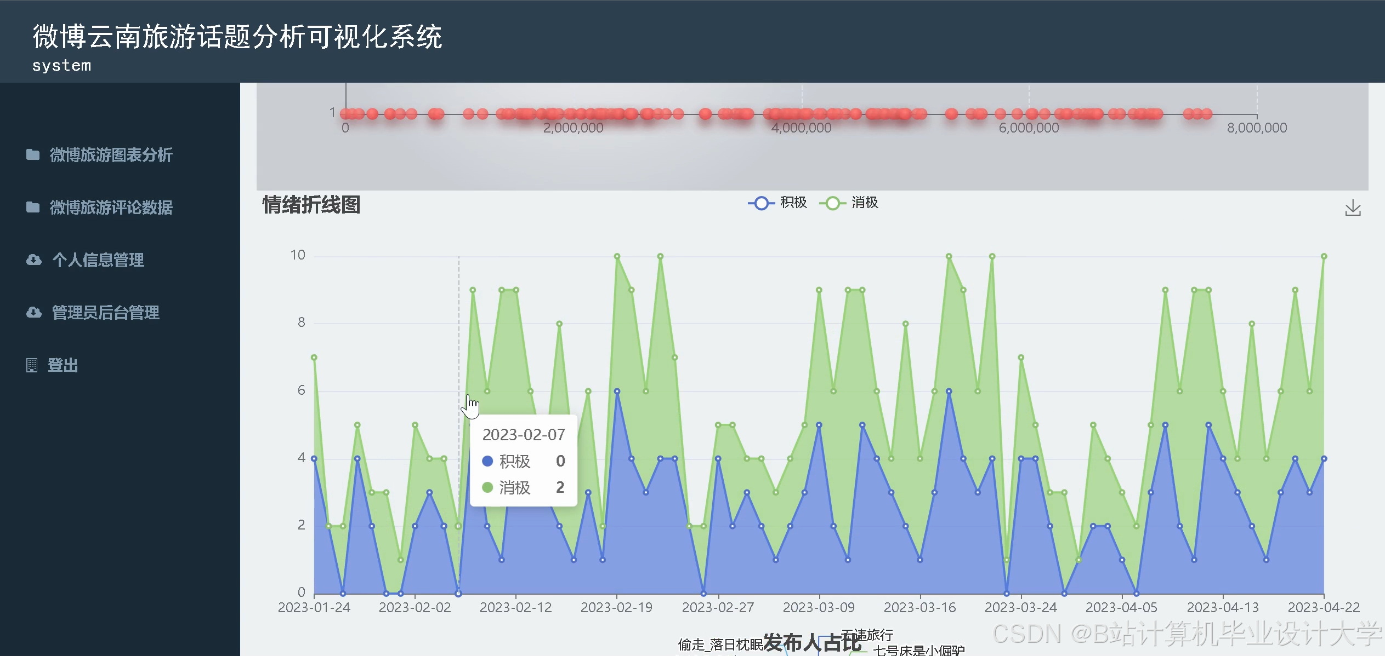Viewport: 1385px width, 656px height.
Task: Click the system subtitle text in header
Action: click(61, 66)
